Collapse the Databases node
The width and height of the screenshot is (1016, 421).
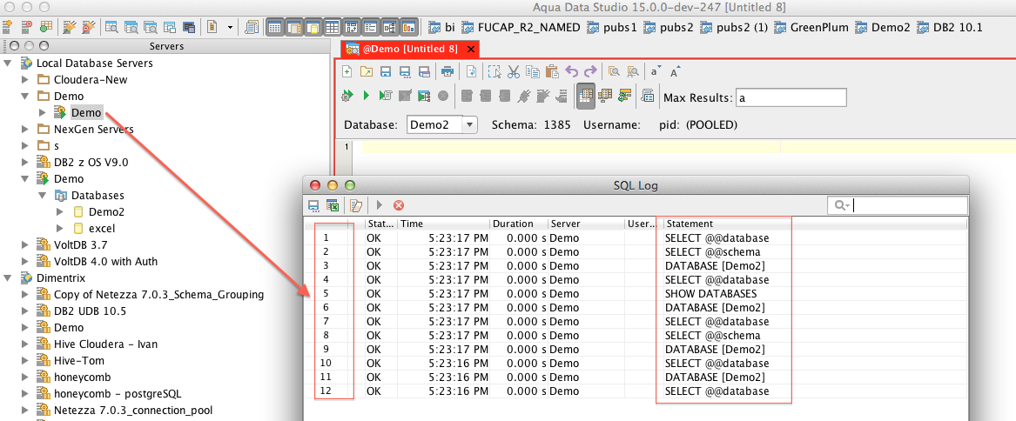pyautogui.click(x=43, y=195)
